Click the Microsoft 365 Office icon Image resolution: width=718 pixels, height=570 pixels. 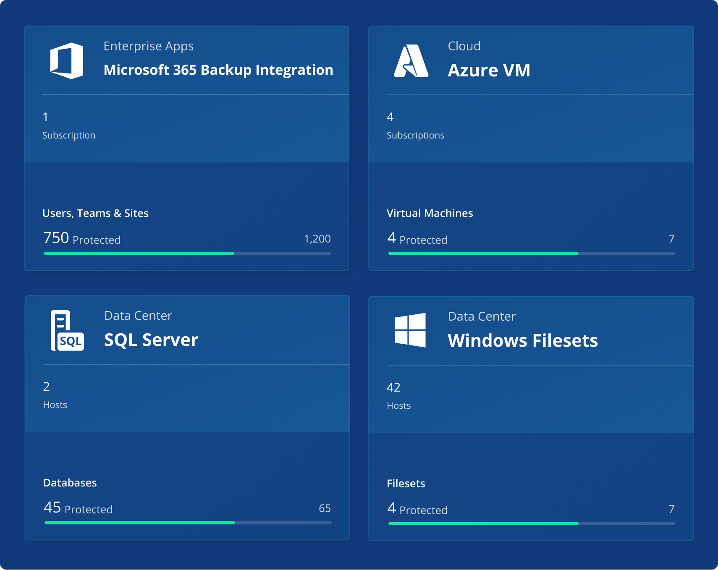(67, 60)
